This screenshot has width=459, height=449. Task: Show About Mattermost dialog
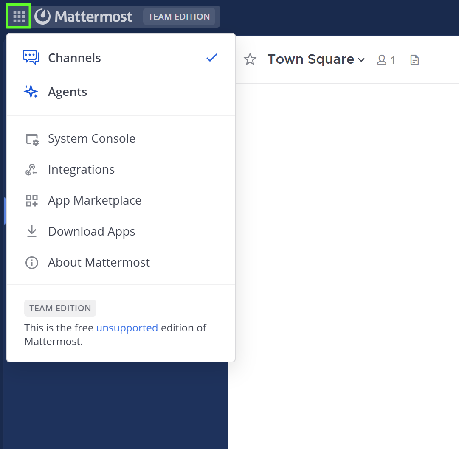(x=121, y=262)
